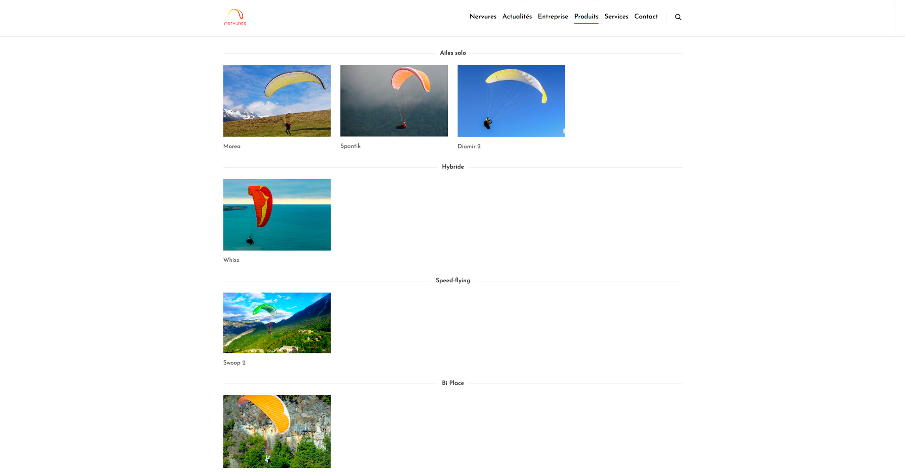Click the Morea product name link
This screenshot has width=905, height=473.
pos(231,147)
